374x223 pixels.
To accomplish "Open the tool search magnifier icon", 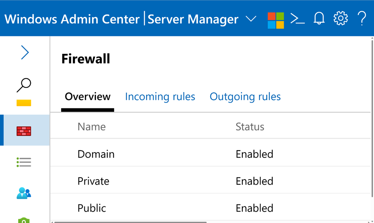I will click(24, 85).
